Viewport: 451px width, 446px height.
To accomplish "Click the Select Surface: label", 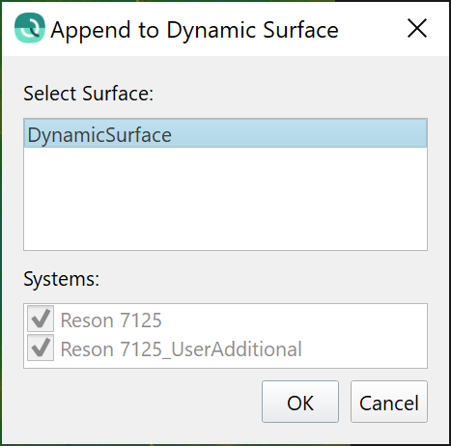I will point(88,94).
